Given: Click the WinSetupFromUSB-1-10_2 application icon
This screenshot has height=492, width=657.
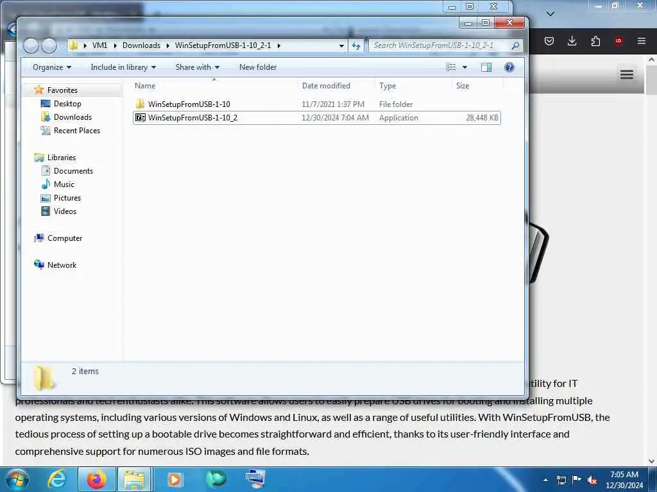Looking at the screenshot, I should click(141, 118).
